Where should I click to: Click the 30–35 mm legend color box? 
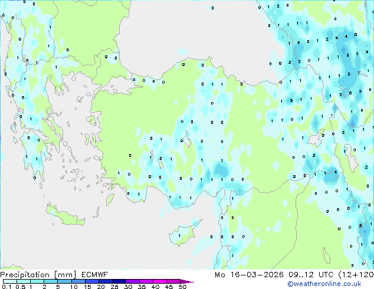(133, 281)
